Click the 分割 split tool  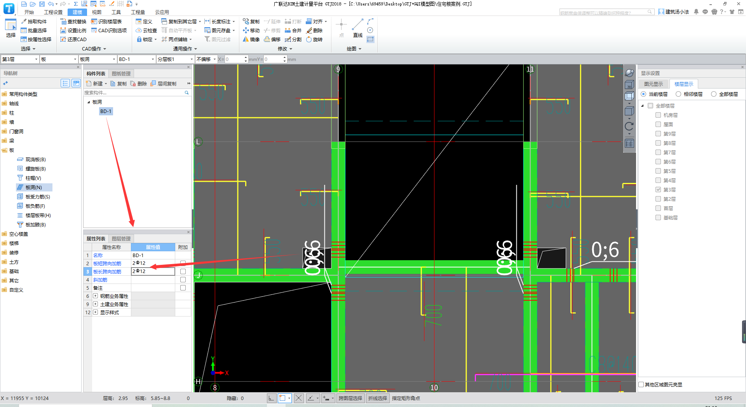pyautogui.click(x=293, y=39)
